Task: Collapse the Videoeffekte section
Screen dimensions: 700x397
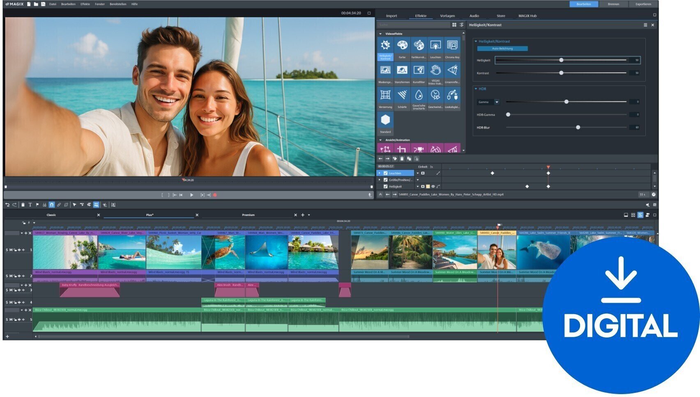Action: tap(381, 33)
